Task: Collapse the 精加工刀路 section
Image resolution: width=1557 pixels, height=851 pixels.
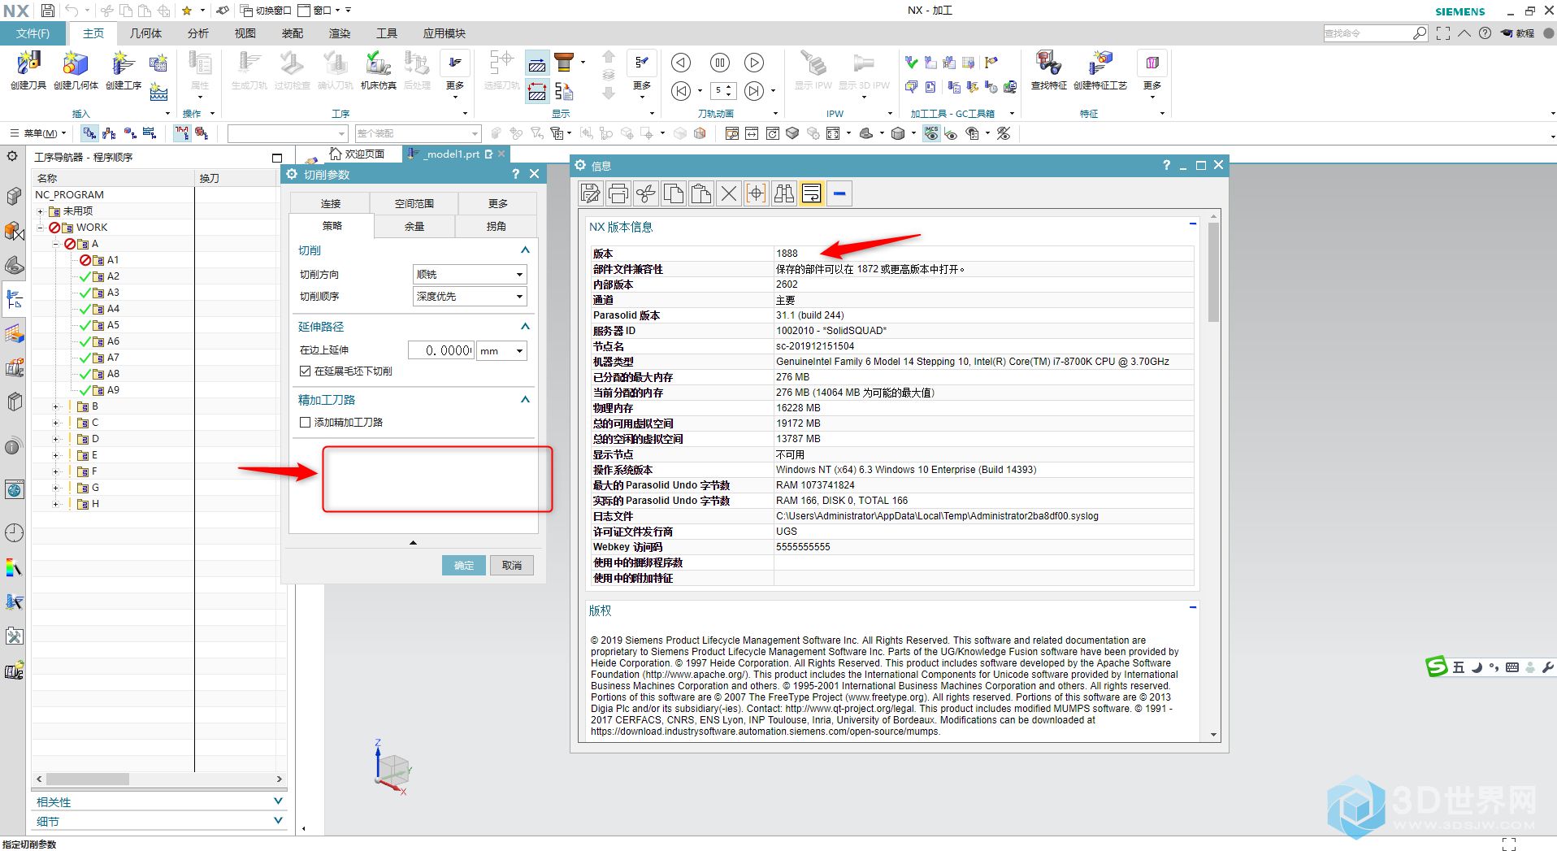Action: [525, 400]
